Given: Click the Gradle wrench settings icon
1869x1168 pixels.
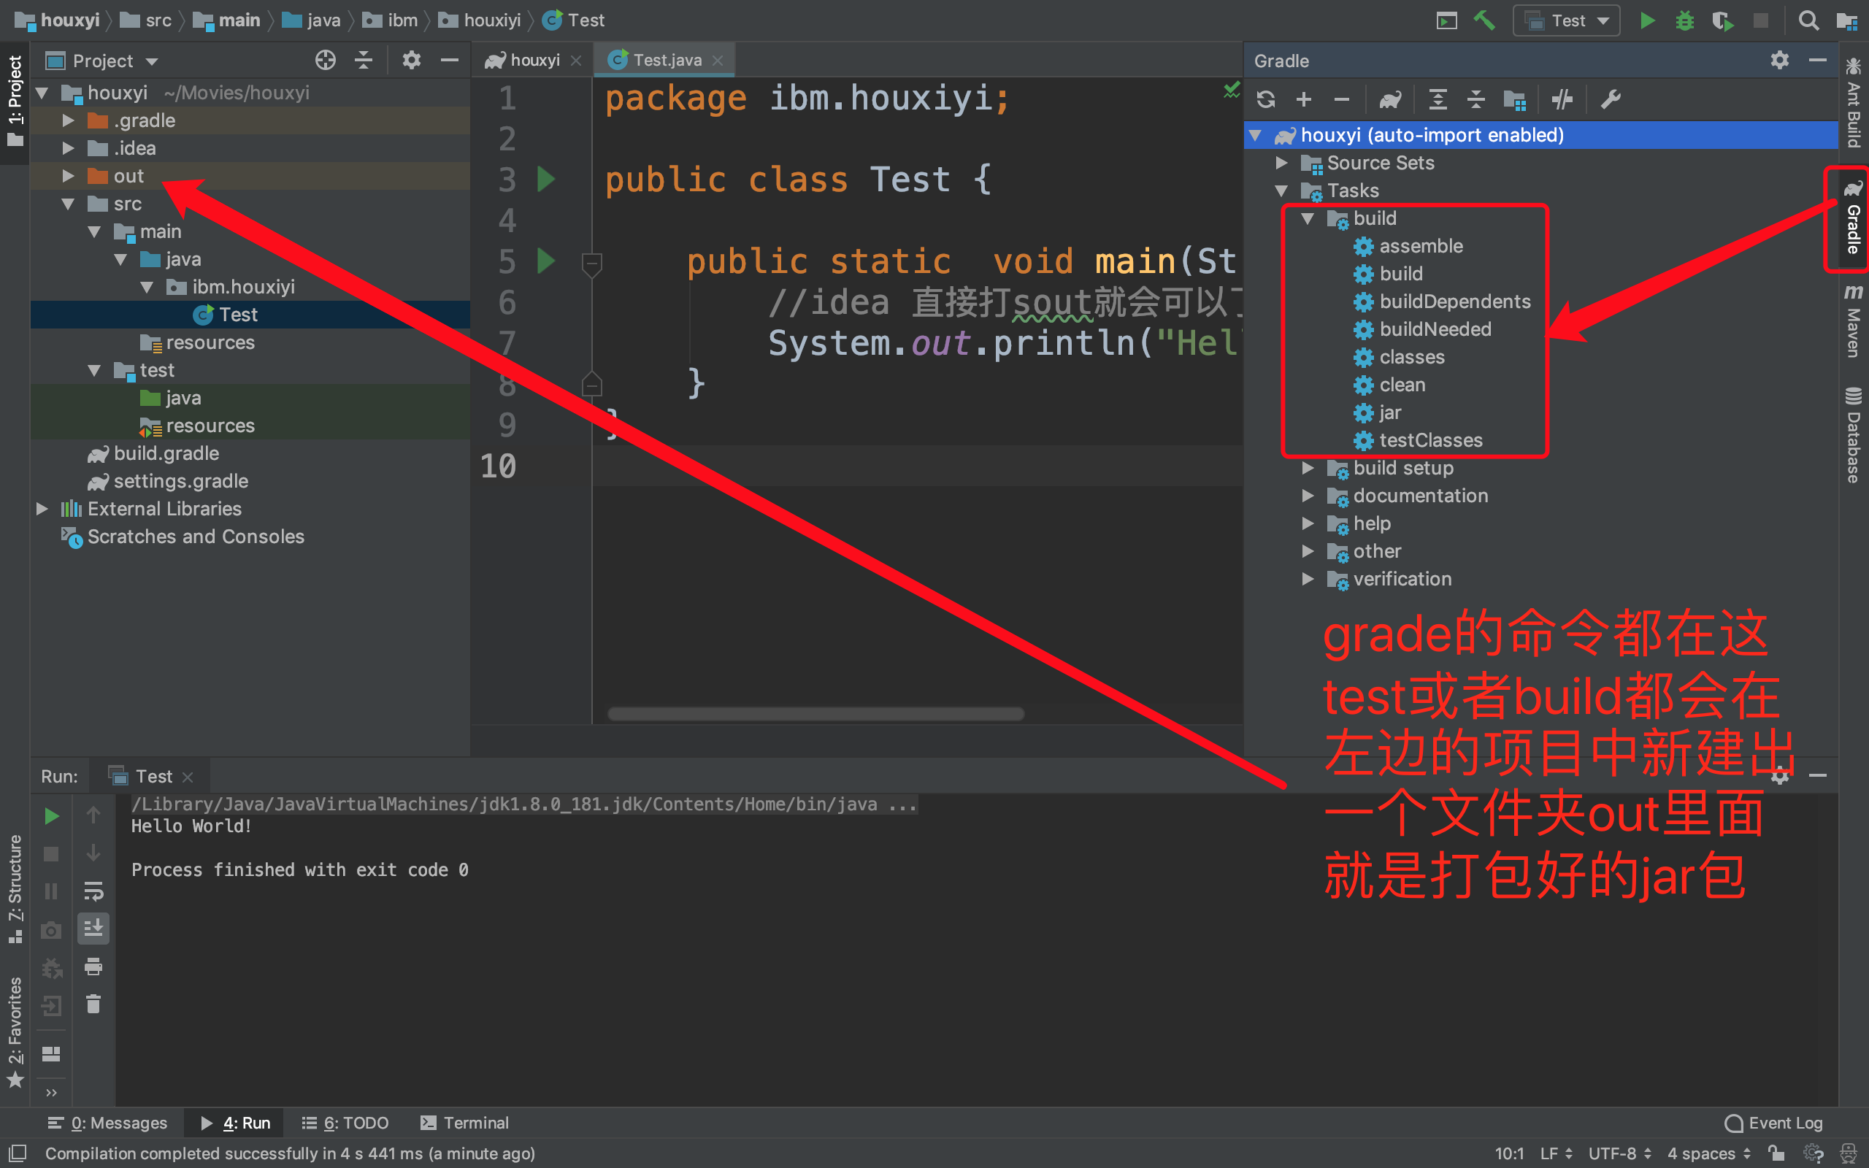Looking at the screenshot, I should pos(1611,100).
